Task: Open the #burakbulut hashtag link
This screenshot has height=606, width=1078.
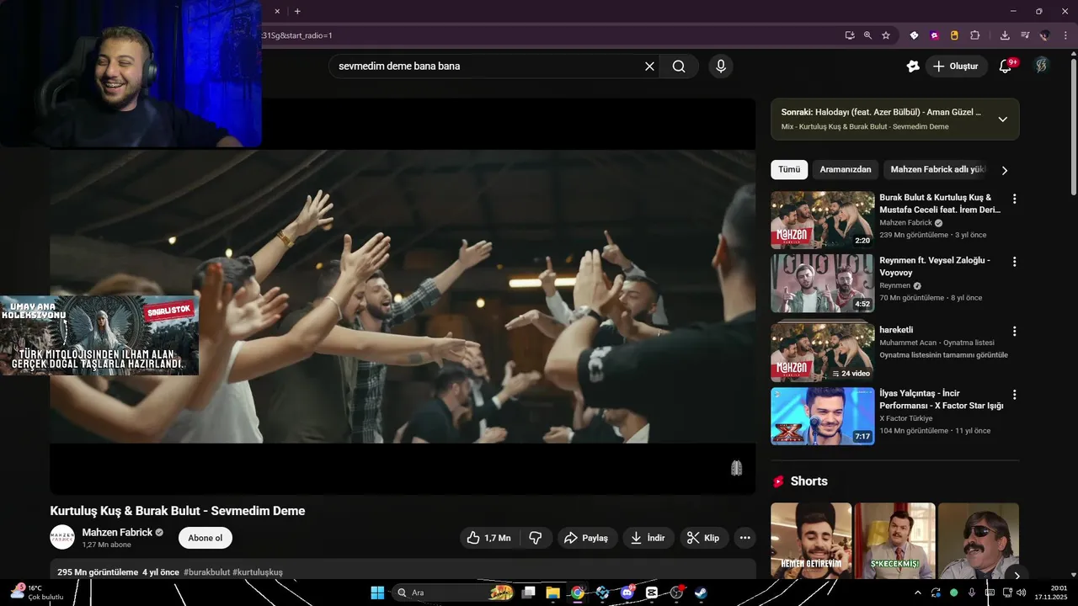Action: click(206, 572)
